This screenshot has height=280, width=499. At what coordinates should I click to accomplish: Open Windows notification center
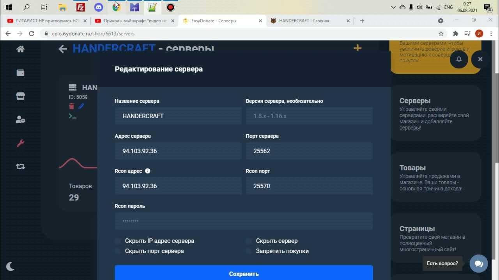pos(487,7)
